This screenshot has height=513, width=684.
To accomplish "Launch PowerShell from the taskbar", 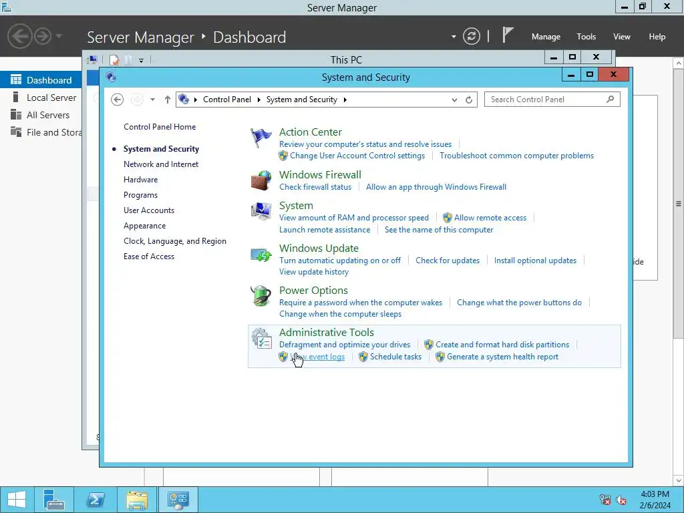I will coord(95,500).
